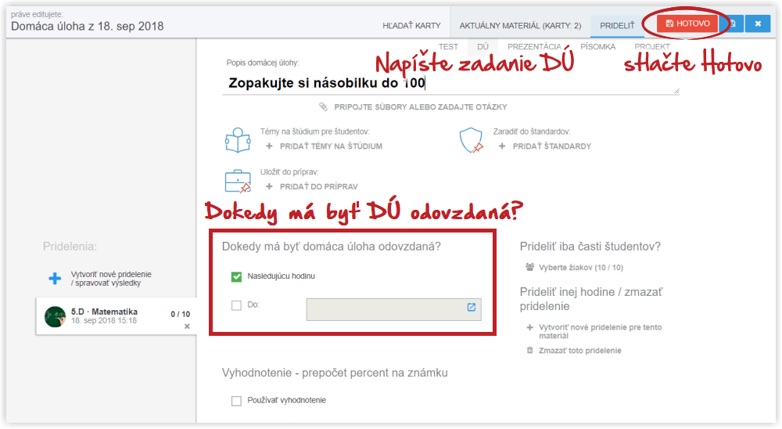Click the homework description text field
The width and height of the screenshot is (782, 429).
pos(451,83)
